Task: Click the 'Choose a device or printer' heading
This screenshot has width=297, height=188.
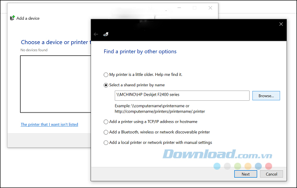Action: (x=56, y=42)
